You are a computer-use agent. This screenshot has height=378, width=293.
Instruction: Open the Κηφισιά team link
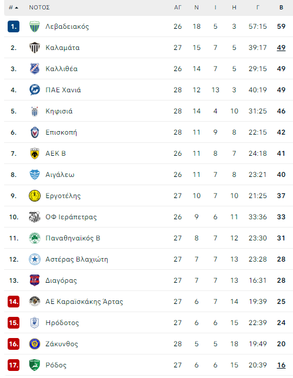[59, 111]
